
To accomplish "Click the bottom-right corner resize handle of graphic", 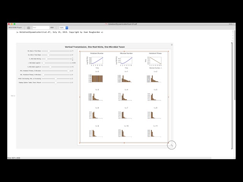I will [169, 143].
